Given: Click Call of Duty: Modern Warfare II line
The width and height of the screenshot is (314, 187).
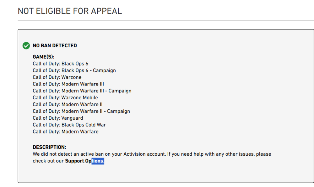Looking at the screenshot, I should pyautogui.click(x=68, y=104).
